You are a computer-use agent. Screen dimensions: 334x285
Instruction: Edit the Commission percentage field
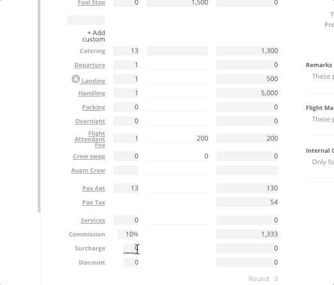128,235
